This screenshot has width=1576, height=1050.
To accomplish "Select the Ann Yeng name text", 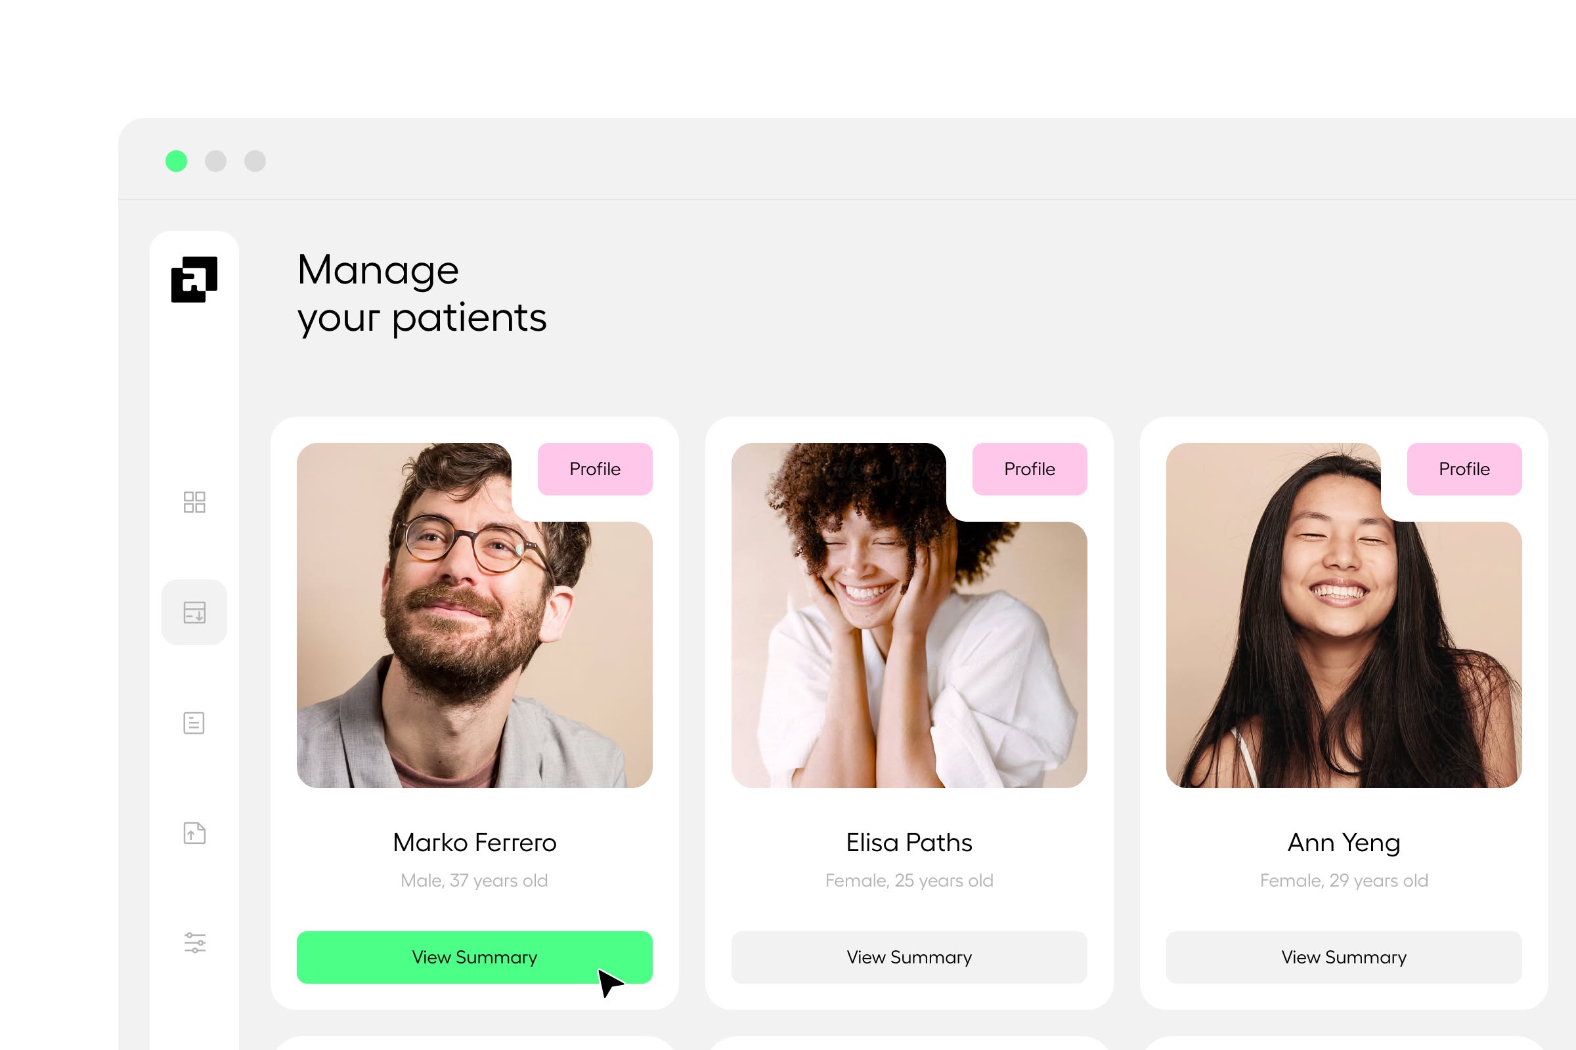I will tap(1344, 843).
